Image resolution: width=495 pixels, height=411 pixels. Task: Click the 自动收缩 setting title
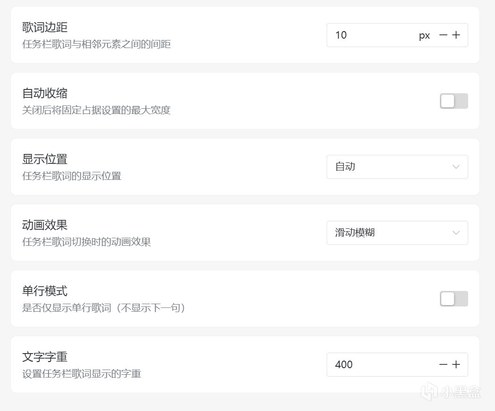(45, 93)
